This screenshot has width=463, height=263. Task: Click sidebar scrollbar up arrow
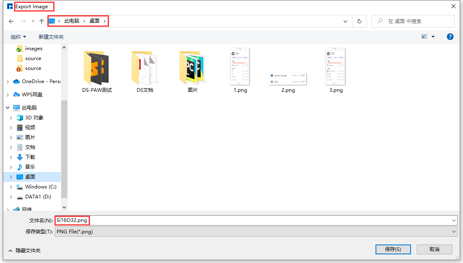pos(64,47)
